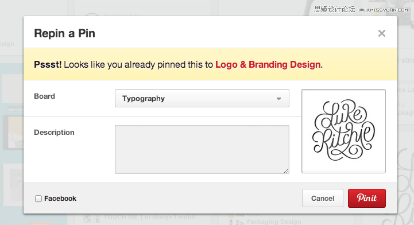
Task: Click the small thumbnails beside TOUCH ME
Action: (x=91, y=218)
